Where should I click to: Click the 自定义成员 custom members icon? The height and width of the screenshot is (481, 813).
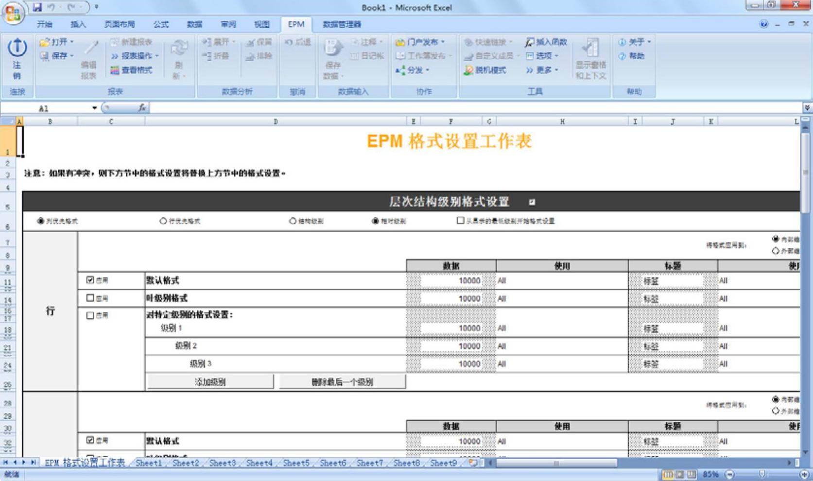tap(468, 56)
